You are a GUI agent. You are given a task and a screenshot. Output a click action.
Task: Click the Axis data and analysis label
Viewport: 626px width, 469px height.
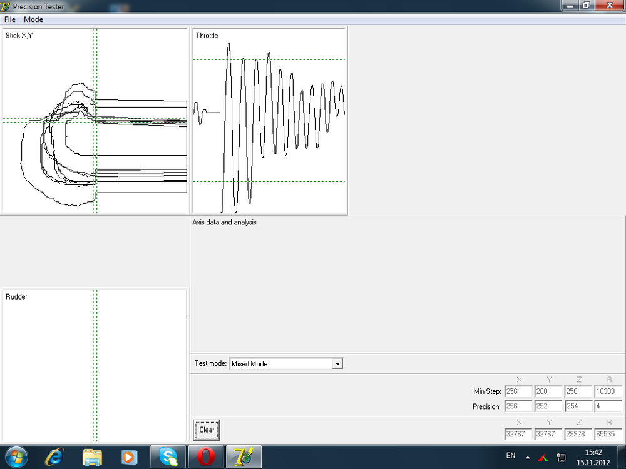(x=224, y=222)
